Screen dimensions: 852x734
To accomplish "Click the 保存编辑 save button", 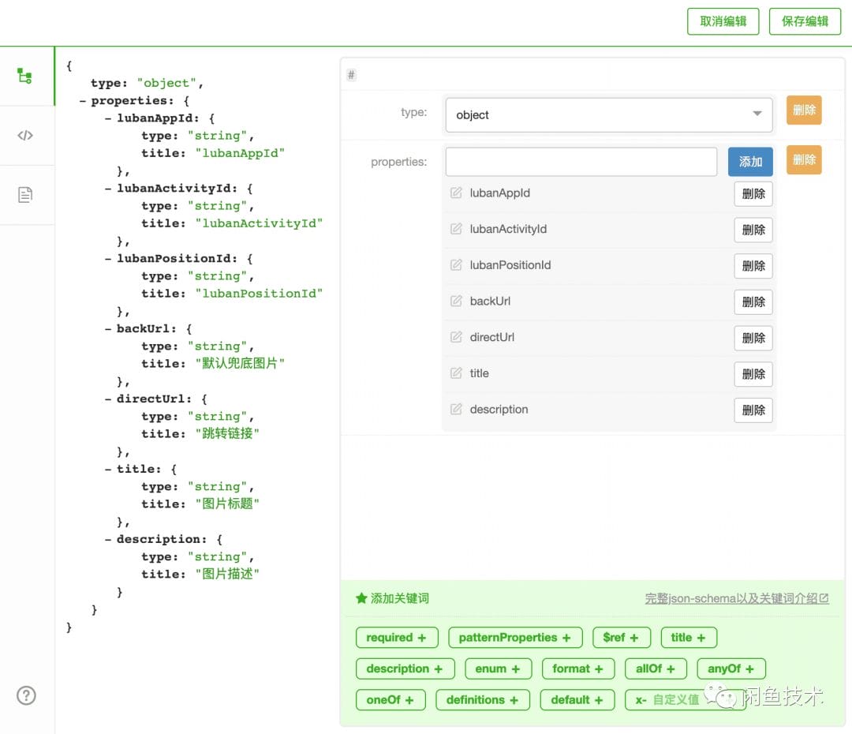I will [805, 21].
